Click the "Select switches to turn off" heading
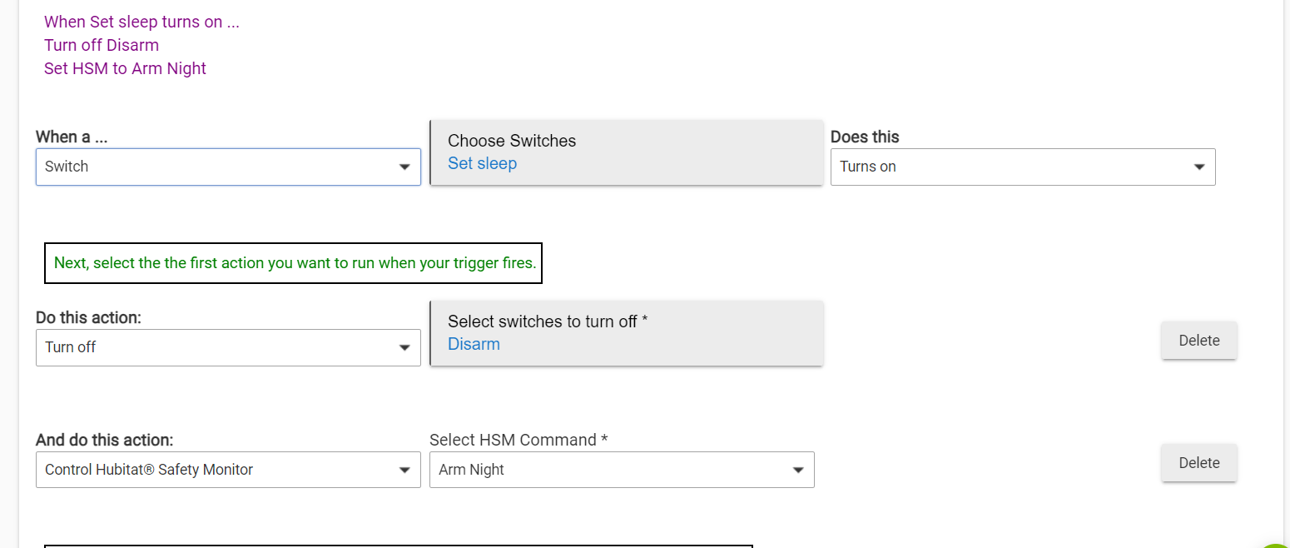The height and width of the screenshot is (548, 1290). [x=547, y=321]
